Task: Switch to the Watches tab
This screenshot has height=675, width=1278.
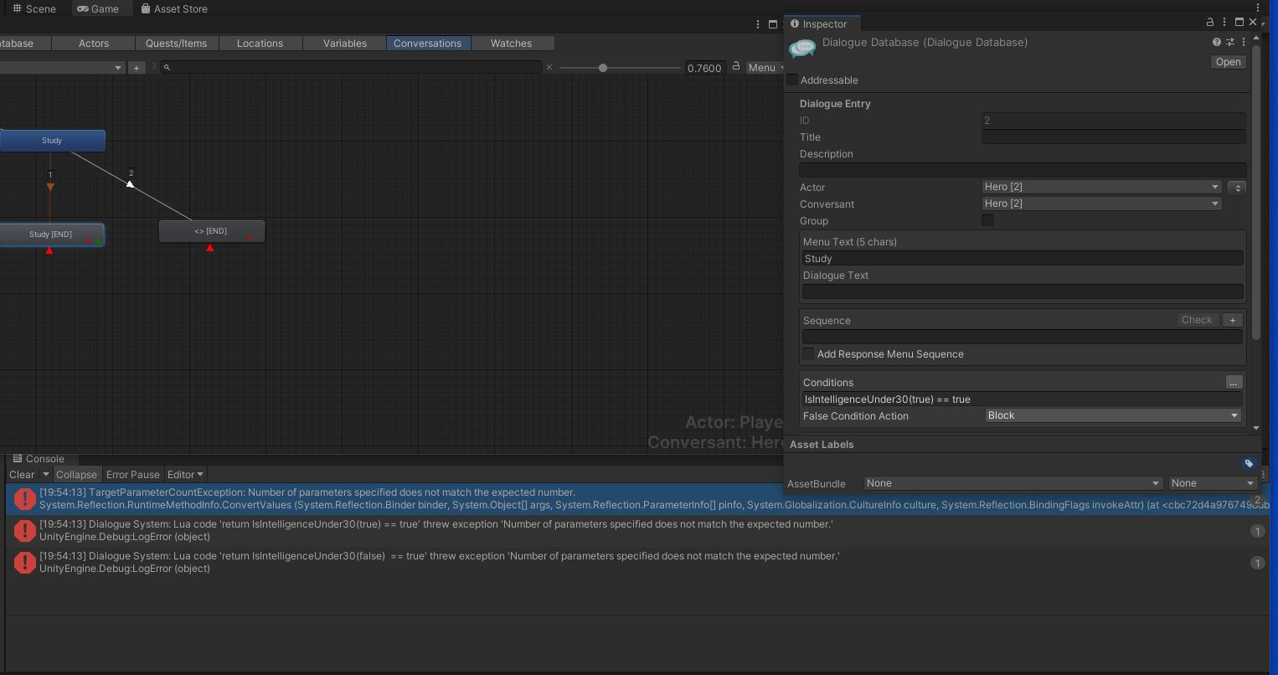Action: pyautogui.click(x=511, y=43)
